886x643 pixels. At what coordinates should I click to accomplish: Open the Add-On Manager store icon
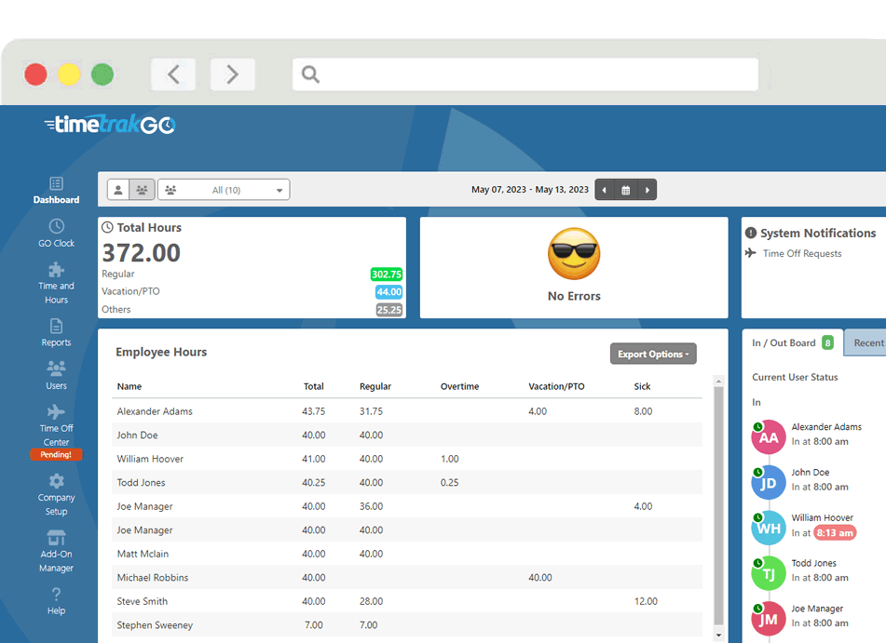(56, 537)
